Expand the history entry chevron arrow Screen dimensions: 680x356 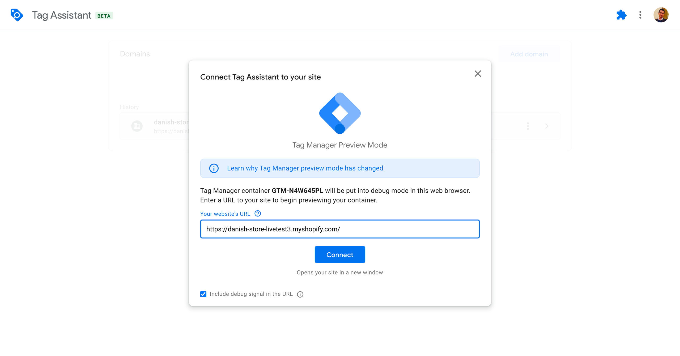click(x=547, y=126)
